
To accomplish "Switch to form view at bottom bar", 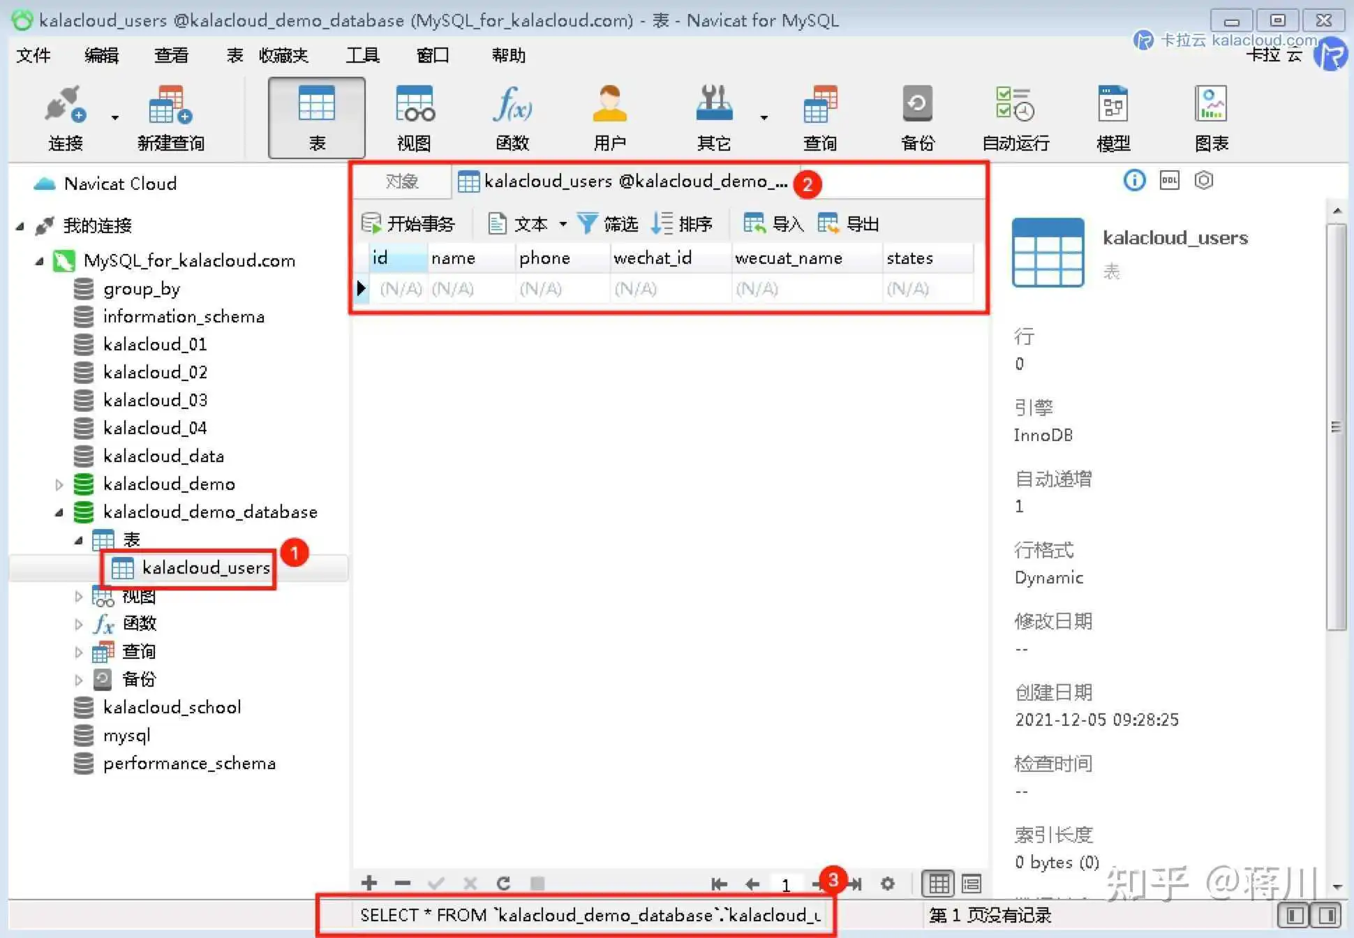I will click(x=972, y=884).
